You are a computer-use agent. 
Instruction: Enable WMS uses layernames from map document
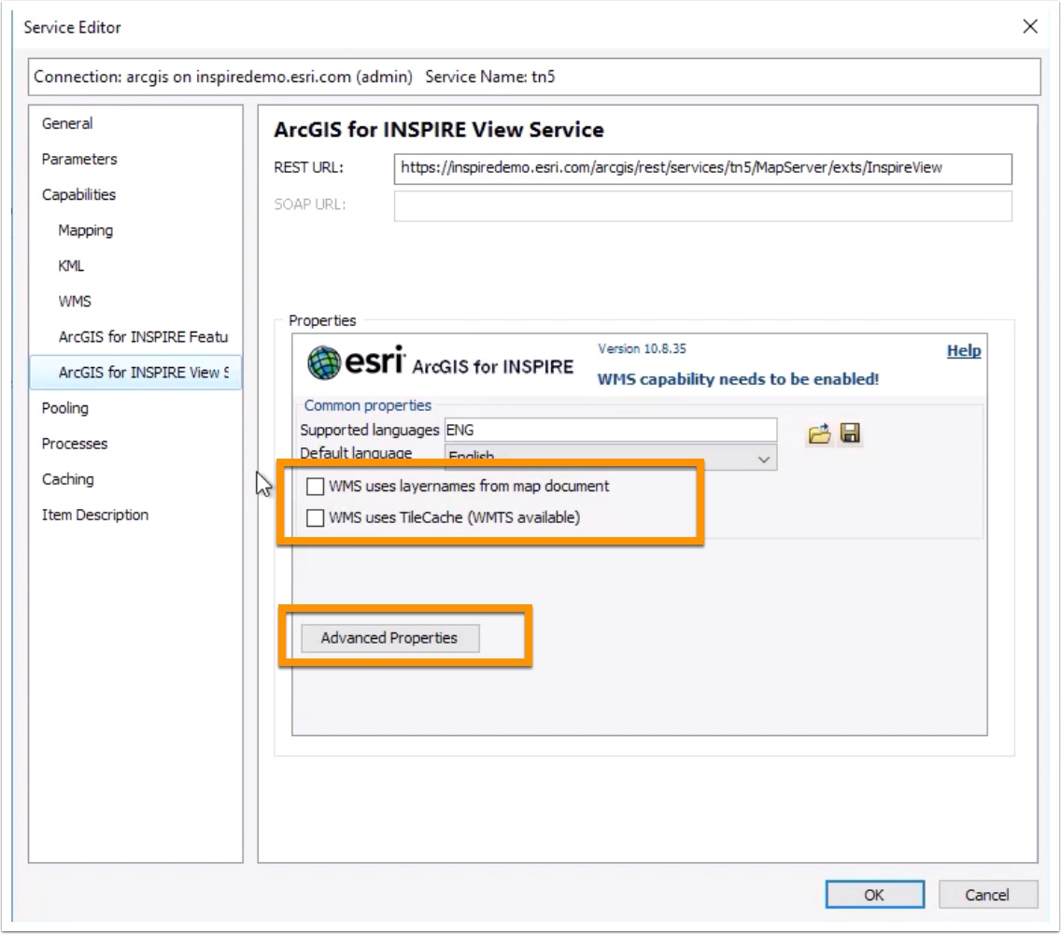(315, 487)
